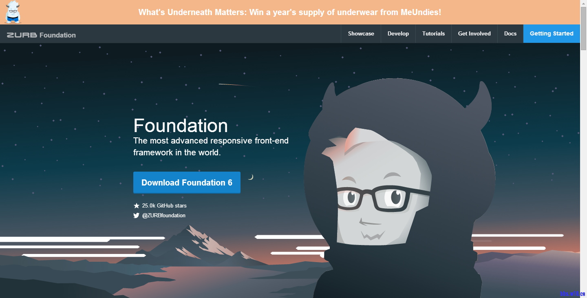Click Download Foundation 6 button

[187, 183]
